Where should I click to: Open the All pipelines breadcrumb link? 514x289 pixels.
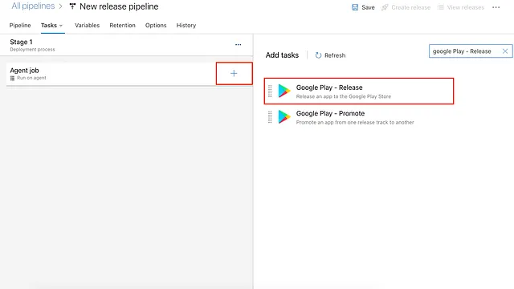pos(33,6)
